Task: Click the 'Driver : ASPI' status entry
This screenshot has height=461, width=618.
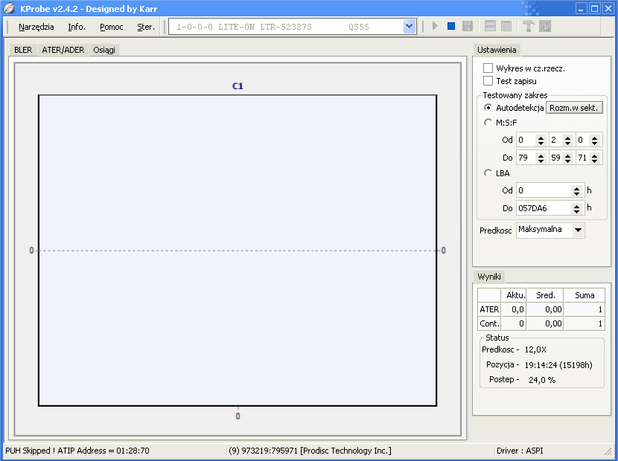Action: tap(520, 451)
